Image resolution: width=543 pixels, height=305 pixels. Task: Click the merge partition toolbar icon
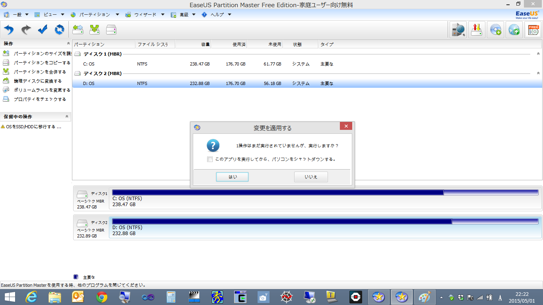(95, 29)
